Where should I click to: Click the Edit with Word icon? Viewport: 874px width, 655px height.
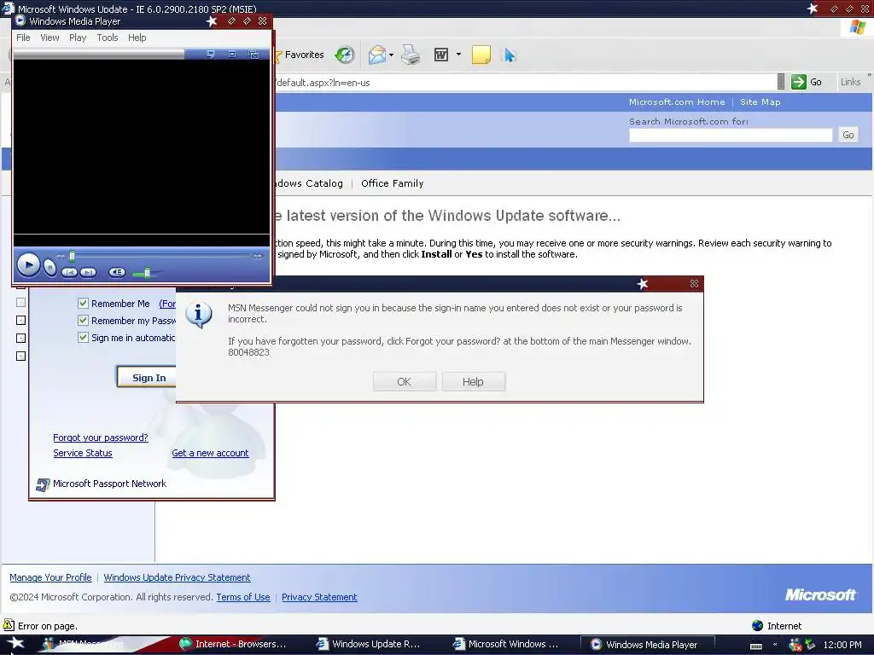441,55
